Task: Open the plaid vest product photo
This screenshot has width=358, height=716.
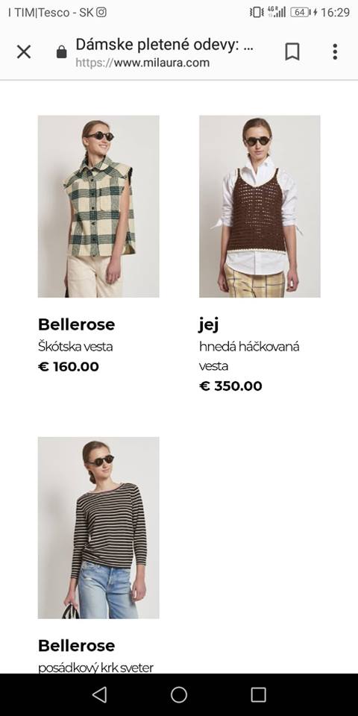Action: [98, 207]
